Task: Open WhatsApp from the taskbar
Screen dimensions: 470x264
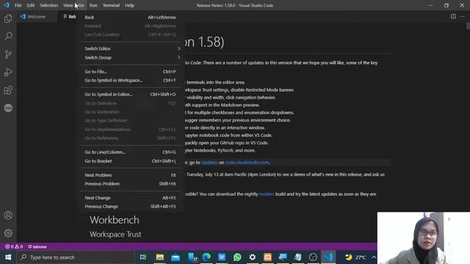Action: 237,257
